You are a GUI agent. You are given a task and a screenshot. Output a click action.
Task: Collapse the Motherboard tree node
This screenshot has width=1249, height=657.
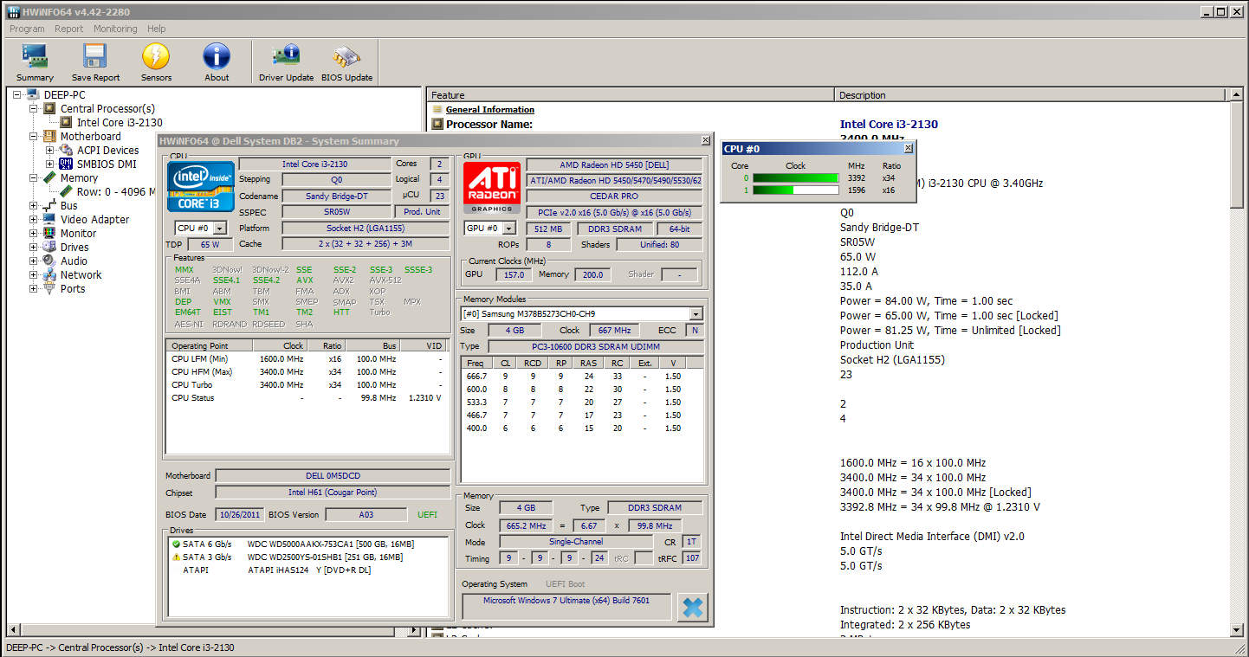[x=34, y=137]
